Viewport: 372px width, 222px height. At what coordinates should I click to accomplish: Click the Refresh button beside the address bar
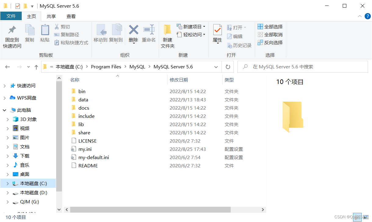[x=228, y=67]
